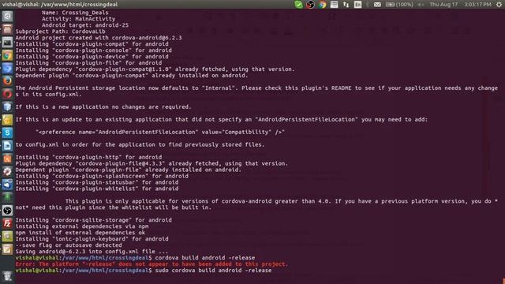505x284 pixels.
Task: Click the Installing "cordova-sqlite-storage" line
Action: [x=93, y=220]
